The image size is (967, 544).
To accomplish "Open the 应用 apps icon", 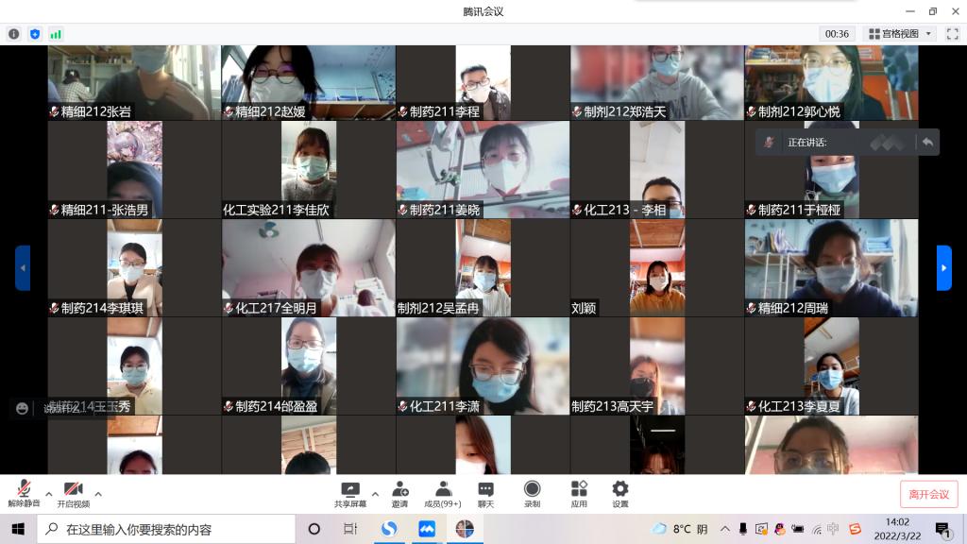I will pos(579,493).
